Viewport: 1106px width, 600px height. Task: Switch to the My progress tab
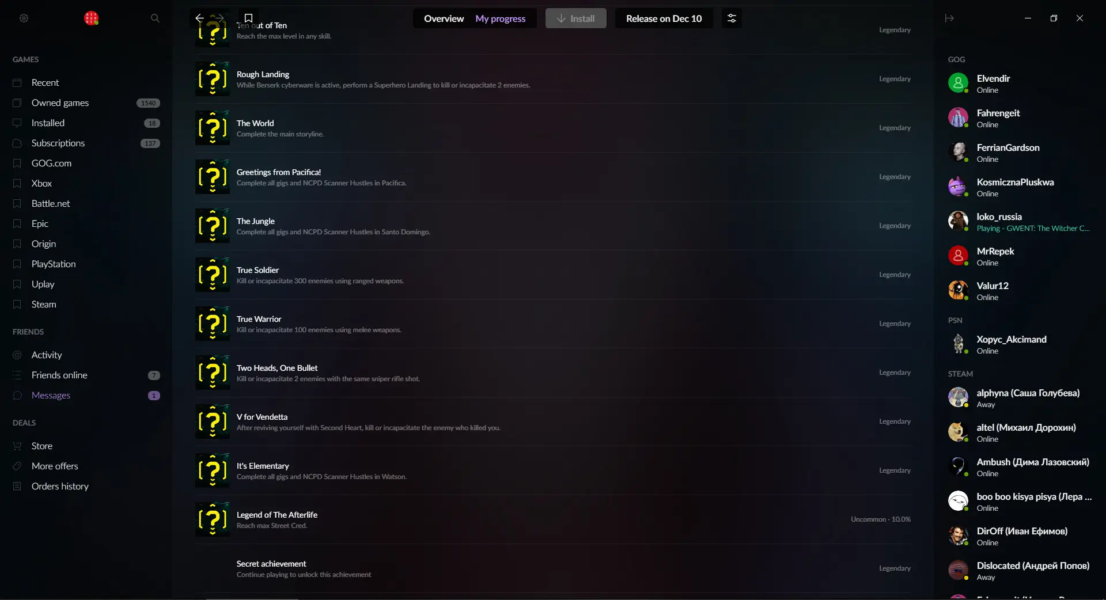[x=500, y=18]
